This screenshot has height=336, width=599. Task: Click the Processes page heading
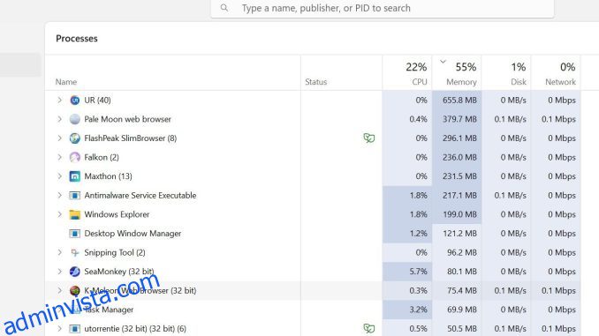coord(76,39)
